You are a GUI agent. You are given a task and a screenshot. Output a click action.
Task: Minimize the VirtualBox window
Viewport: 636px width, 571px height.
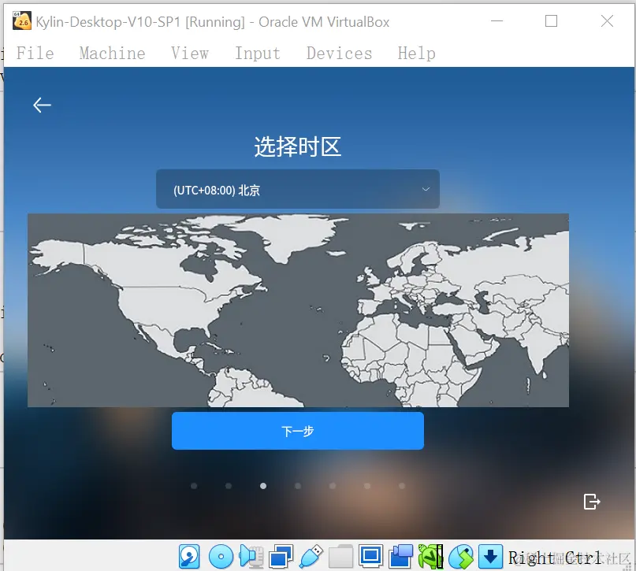[x=497, y=21]
